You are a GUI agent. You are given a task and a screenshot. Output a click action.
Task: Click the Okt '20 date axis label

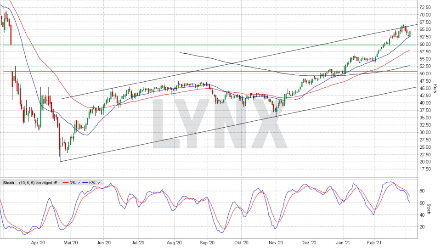tap(242, 242)
